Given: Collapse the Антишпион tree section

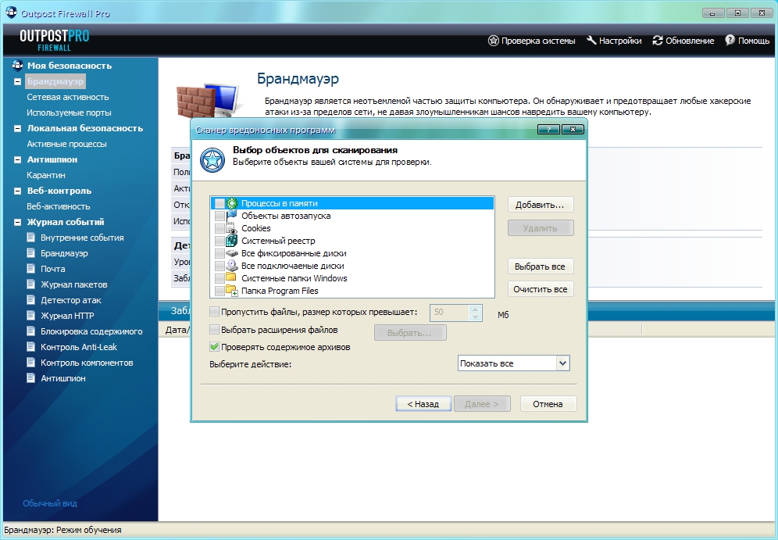Looking at the screenshot, I should point(17,160).
